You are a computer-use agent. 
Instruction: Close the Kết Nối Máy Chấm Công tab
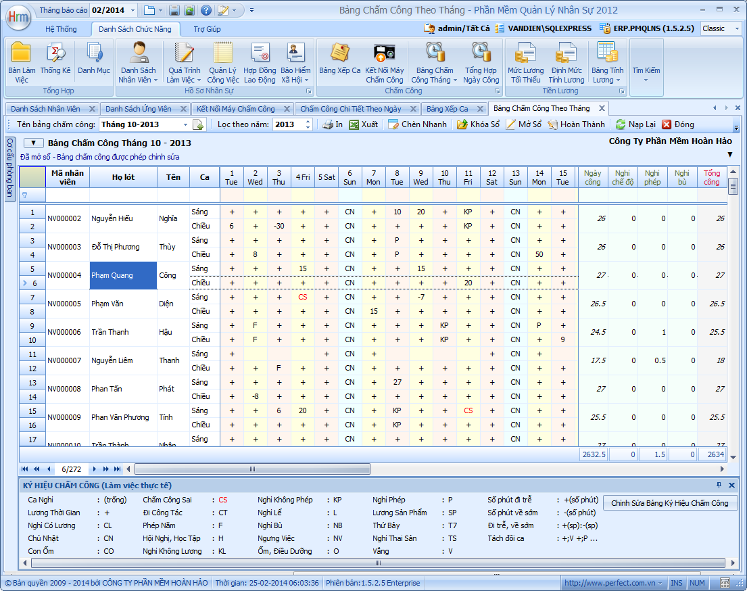[287, 109]
